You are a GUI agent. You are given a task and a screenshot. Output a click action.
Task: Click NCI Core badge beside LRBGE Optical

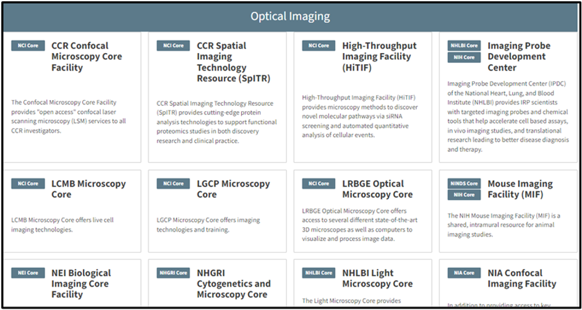tap(319, 183)
